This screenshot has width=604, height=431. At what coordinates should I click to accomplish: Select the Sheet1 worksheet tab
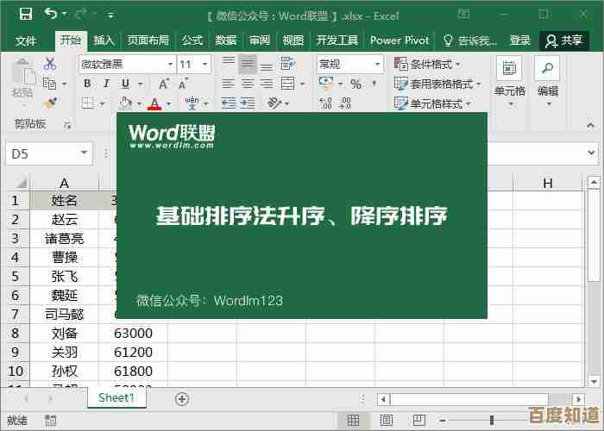(116, 398)
